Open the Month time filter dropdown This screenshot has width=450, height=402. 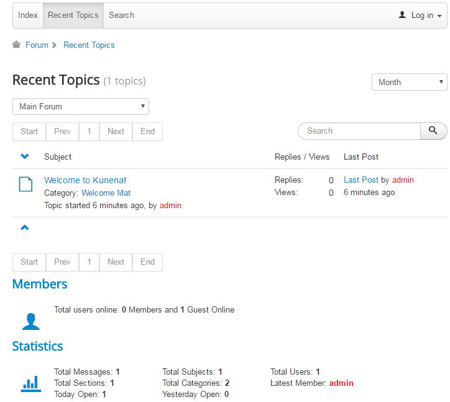point(409,82)
